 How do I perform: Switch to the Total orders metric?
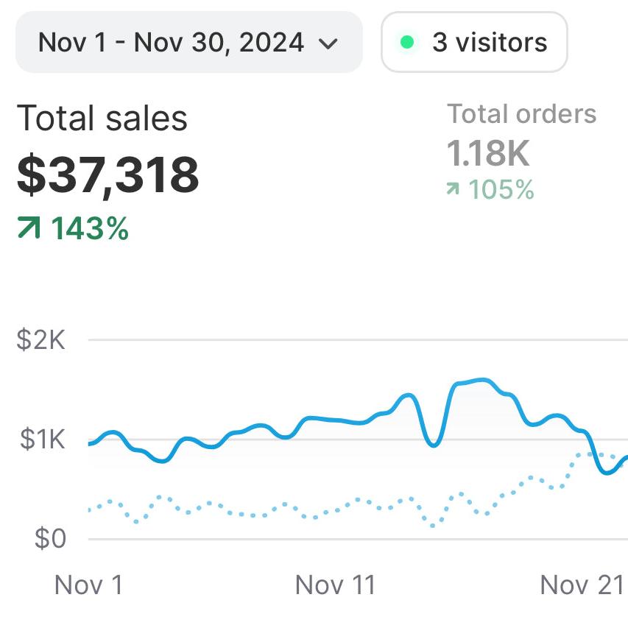(x=521, y=114)
